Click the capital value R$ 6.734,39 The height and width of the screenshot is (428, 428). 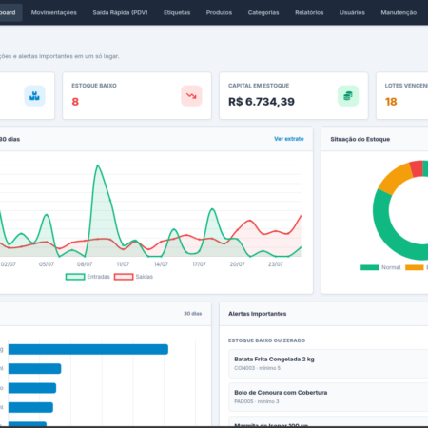tap(262, 102)
